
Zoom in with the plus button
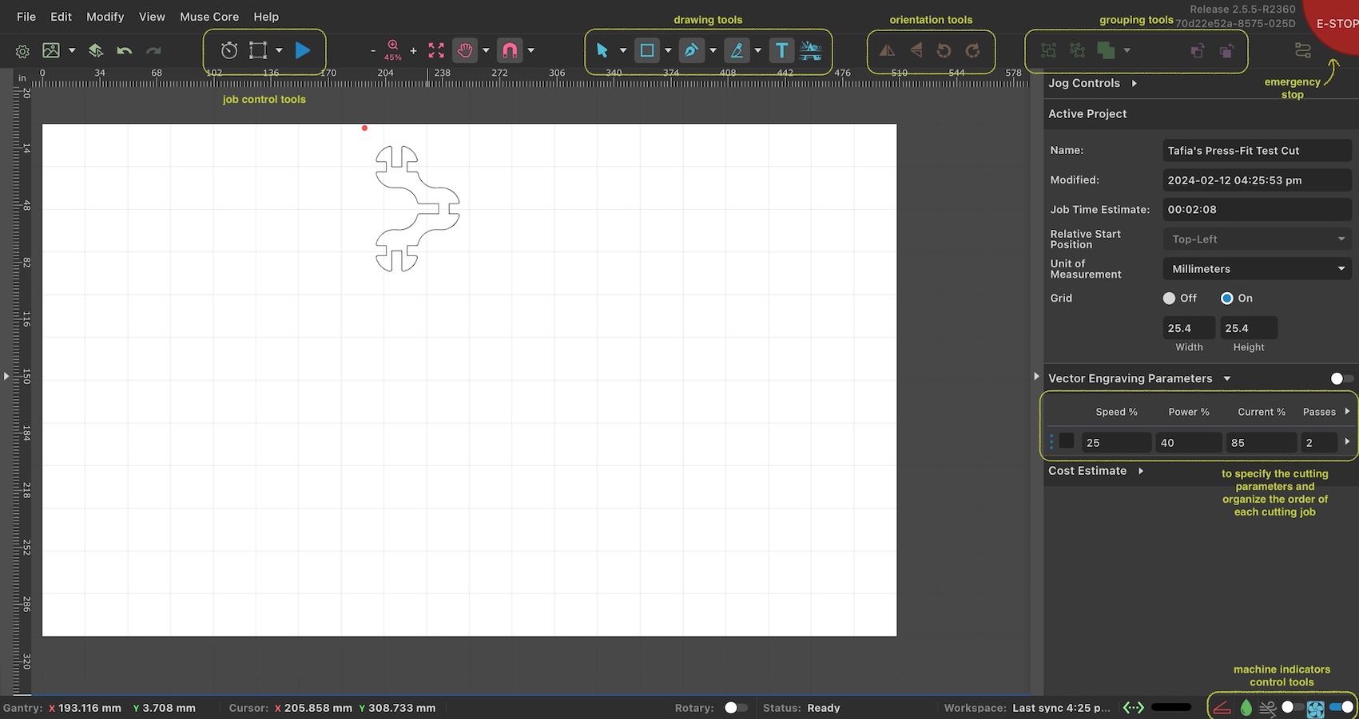pyautogui.click(x=413, y=51)
